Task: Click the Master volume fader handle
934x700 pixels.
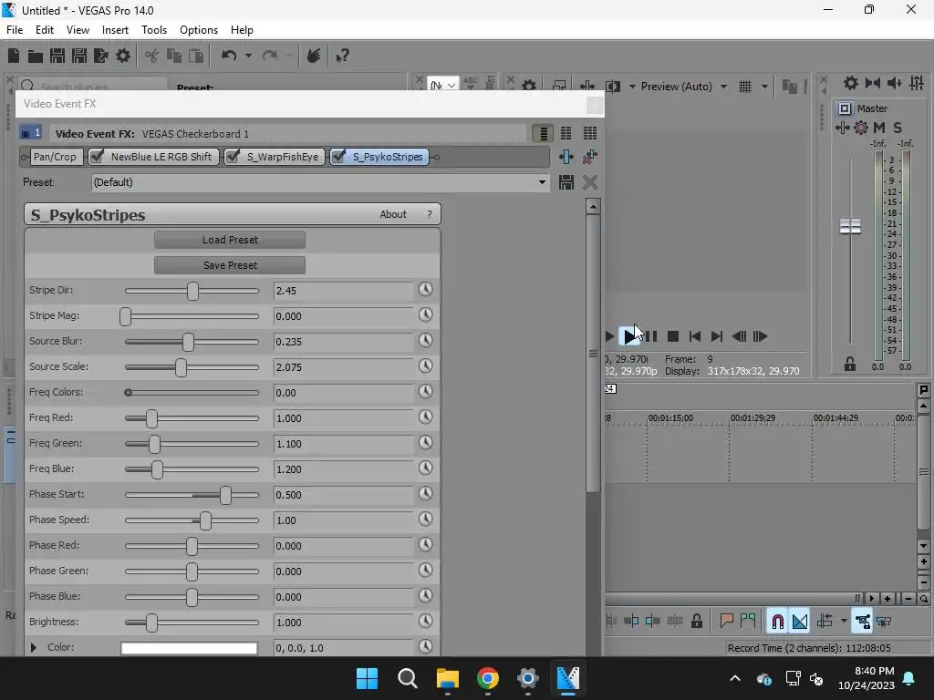Action: point(850,227)
